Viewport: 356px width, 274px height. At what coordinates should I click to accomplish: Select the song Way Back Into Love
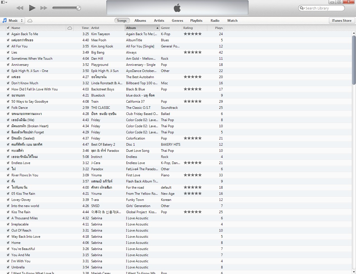point(26,237)
